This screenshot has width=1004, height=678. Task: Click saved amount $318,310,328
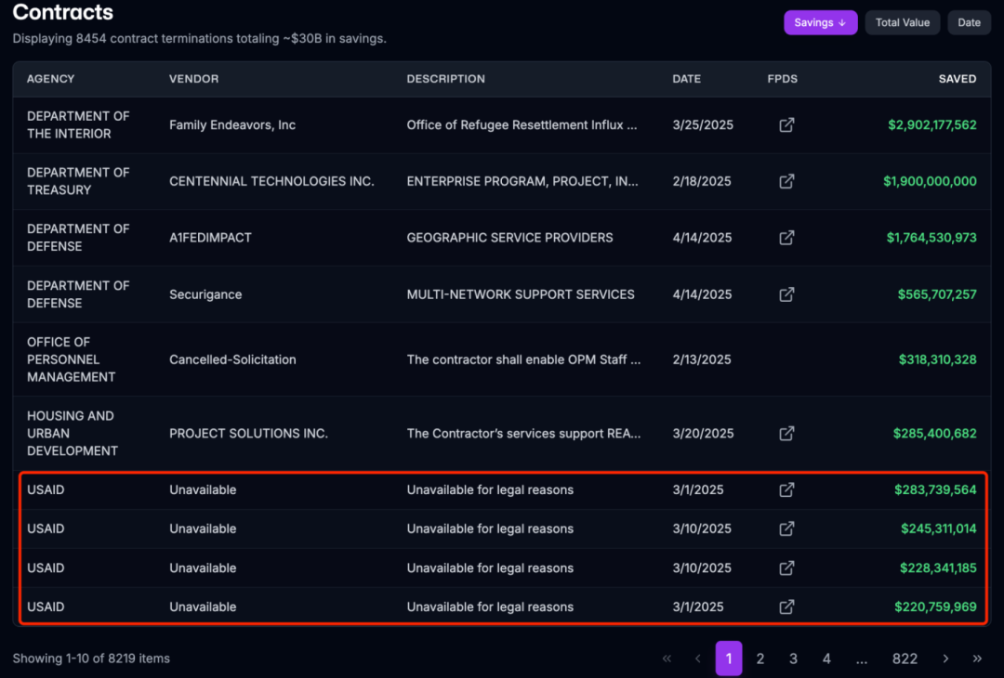pos(937,359)
